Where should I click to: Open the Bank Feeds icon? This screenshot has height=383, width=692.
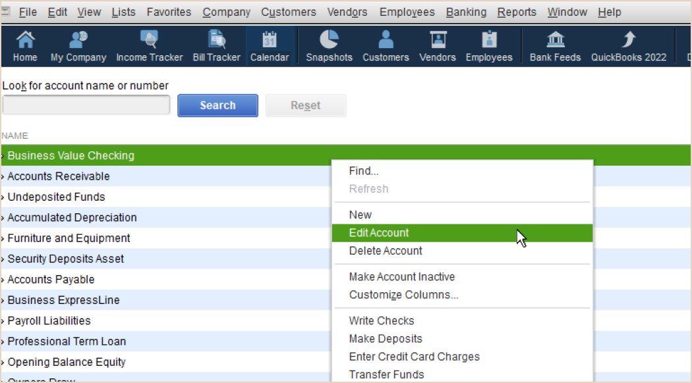pos(555,41)
